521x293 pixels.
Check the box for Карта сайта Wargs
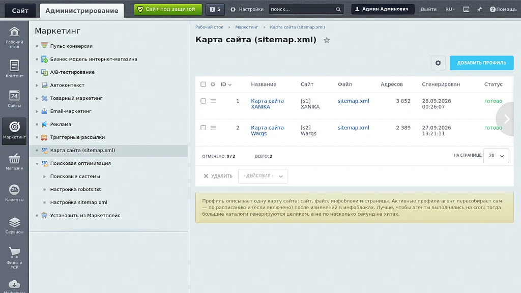point(204,128)
